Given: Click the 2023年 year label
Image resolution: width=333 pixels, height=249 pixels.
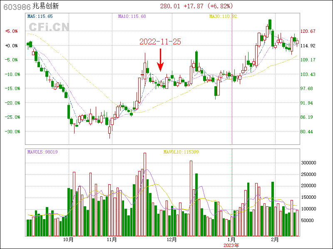Looking at the screenshot, I should tap(231, 246).
